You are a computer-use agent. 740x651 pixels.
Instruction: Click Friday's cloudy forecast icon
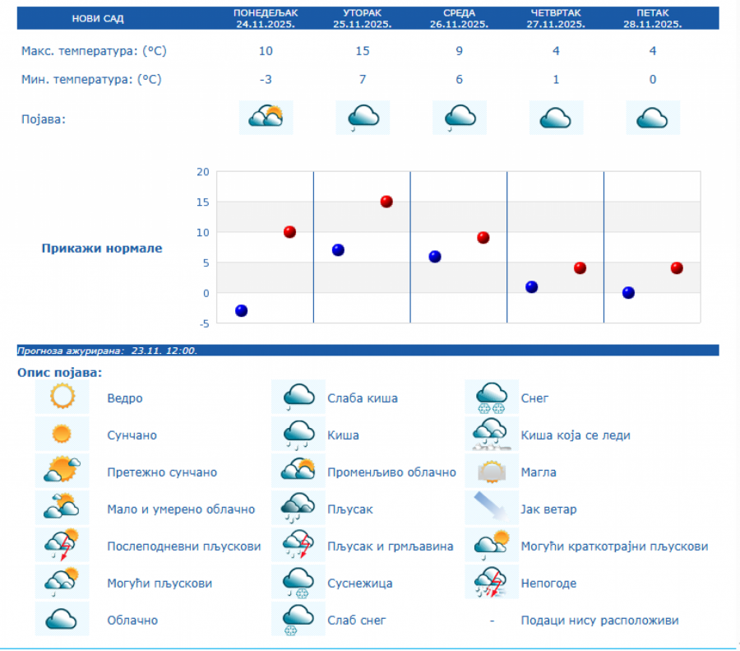pos(653,118)
